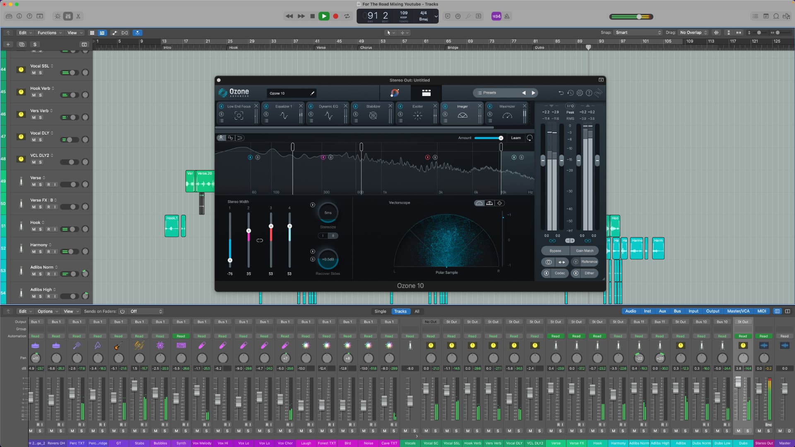
Task: Filter mixer by Audio channel strips
Action: [631, 311]
